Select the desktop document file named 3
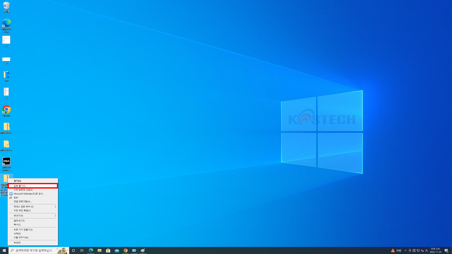This screenshot has height=254, width=452. tap(6, 93)
